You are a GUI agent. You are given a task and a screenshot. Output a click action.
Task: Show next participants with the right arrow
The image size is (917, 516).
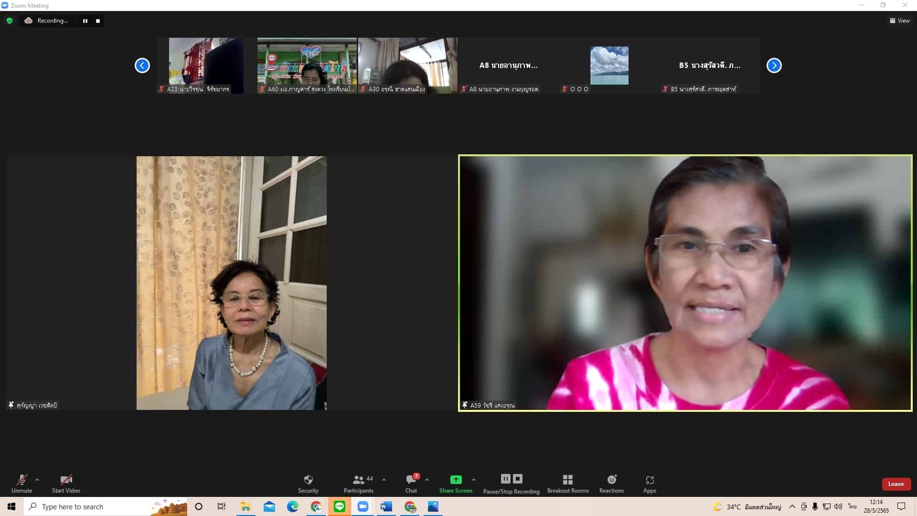point(774,65)
